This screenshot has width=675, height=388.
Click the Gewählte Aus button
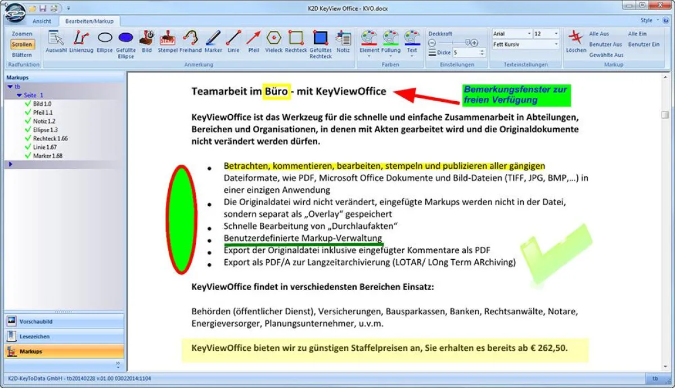point(606,55)
